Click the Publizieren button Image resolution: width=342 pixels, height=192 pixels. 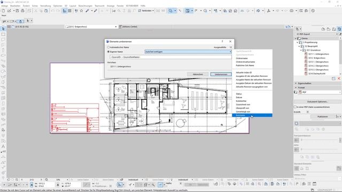pos(323,117)
